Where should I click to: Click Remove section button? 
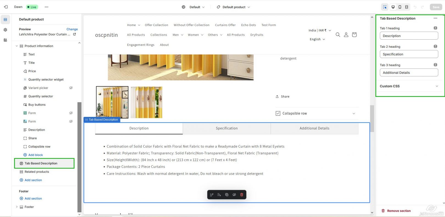tap(396, 211)
